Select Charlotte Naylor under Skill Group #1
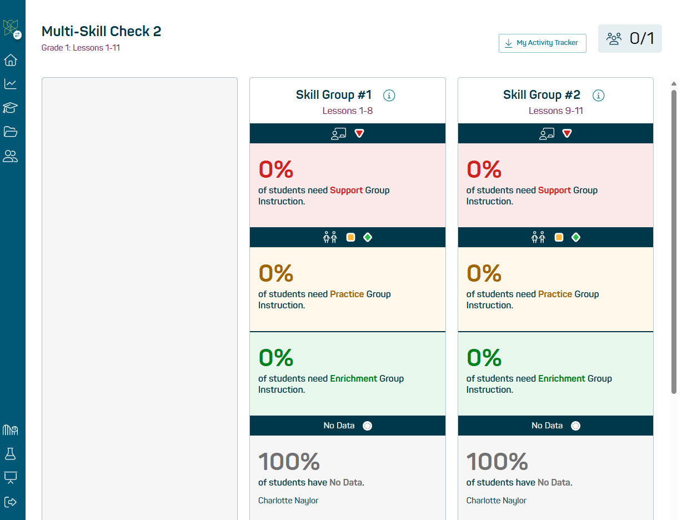This screenshot has width=687, height=520. pos(288,501)
